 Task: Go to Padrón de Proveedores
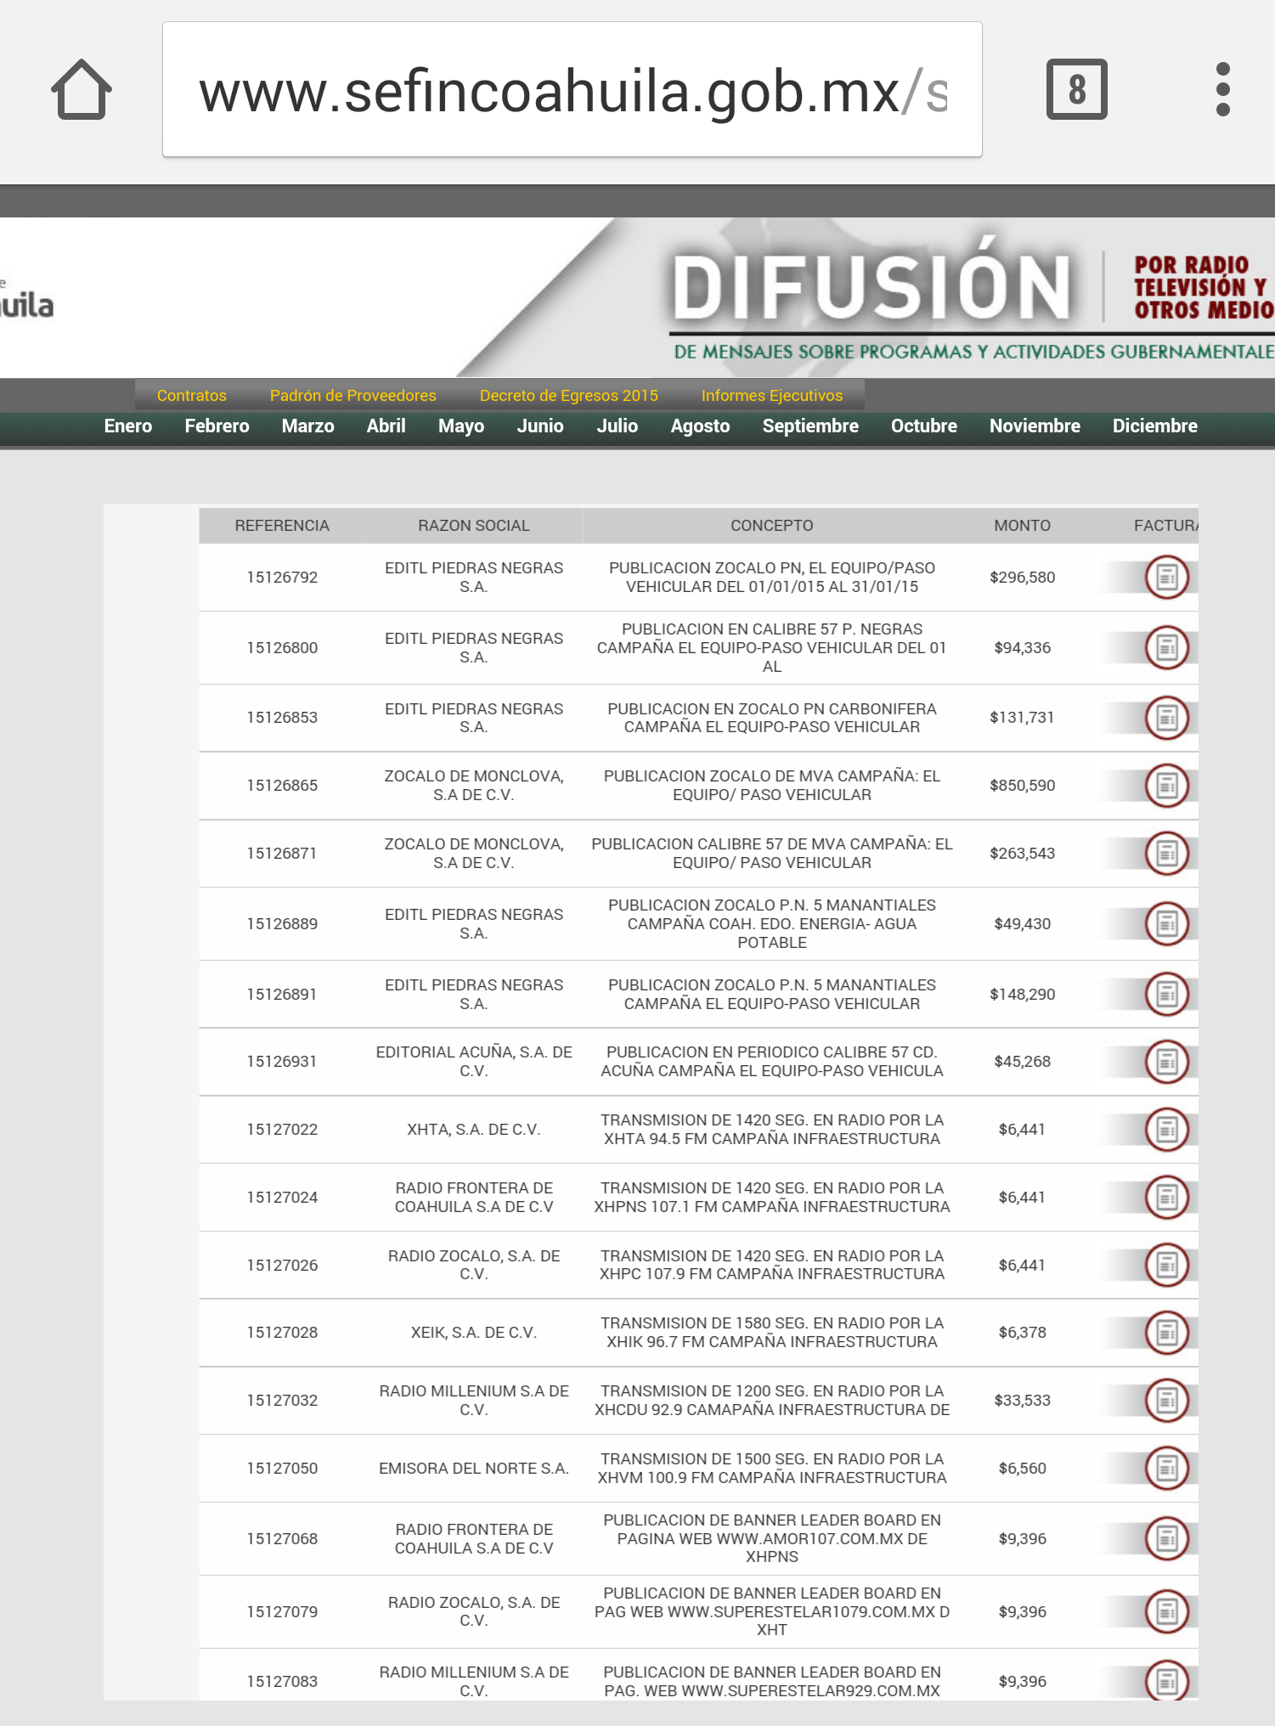click(x=353, y=396)
